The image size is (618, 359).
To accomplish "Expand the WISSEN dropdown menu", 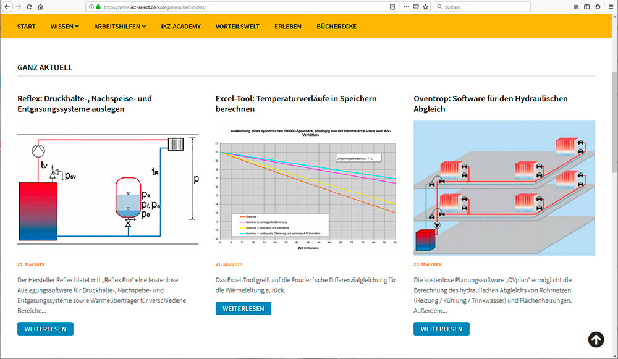I will (x=65, y=27).
